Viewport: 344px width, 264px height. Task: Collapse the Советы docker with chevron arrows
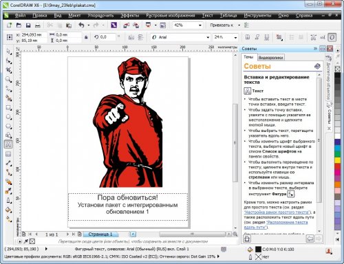tap(315, 48)
